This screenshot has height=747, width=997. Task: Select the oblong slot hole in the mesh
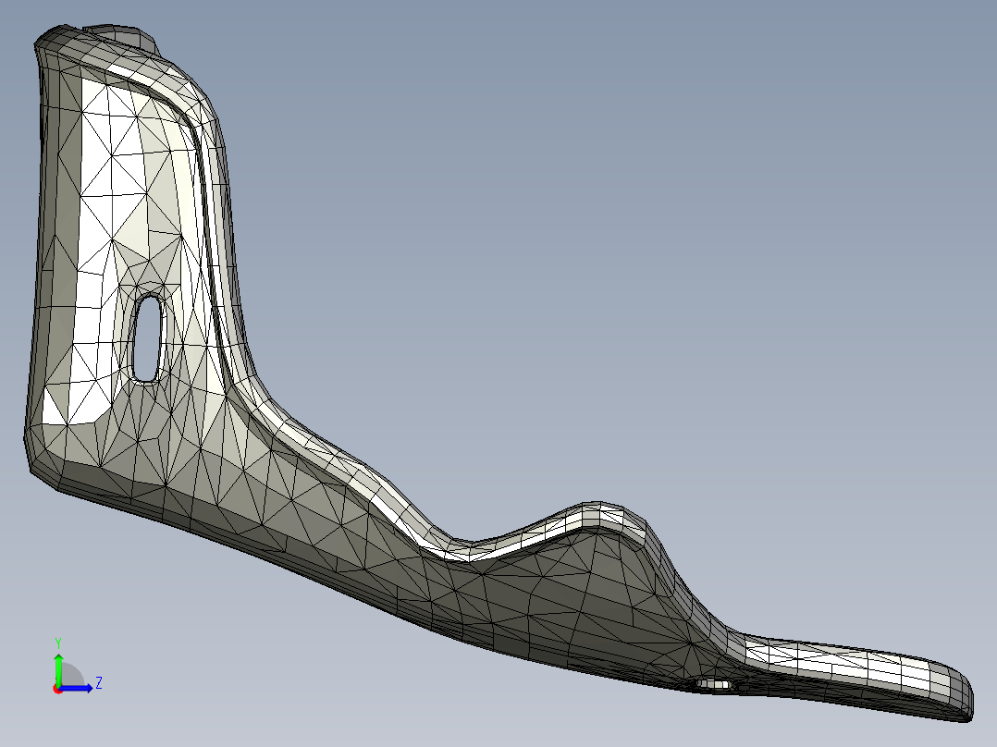pos(147,339)
